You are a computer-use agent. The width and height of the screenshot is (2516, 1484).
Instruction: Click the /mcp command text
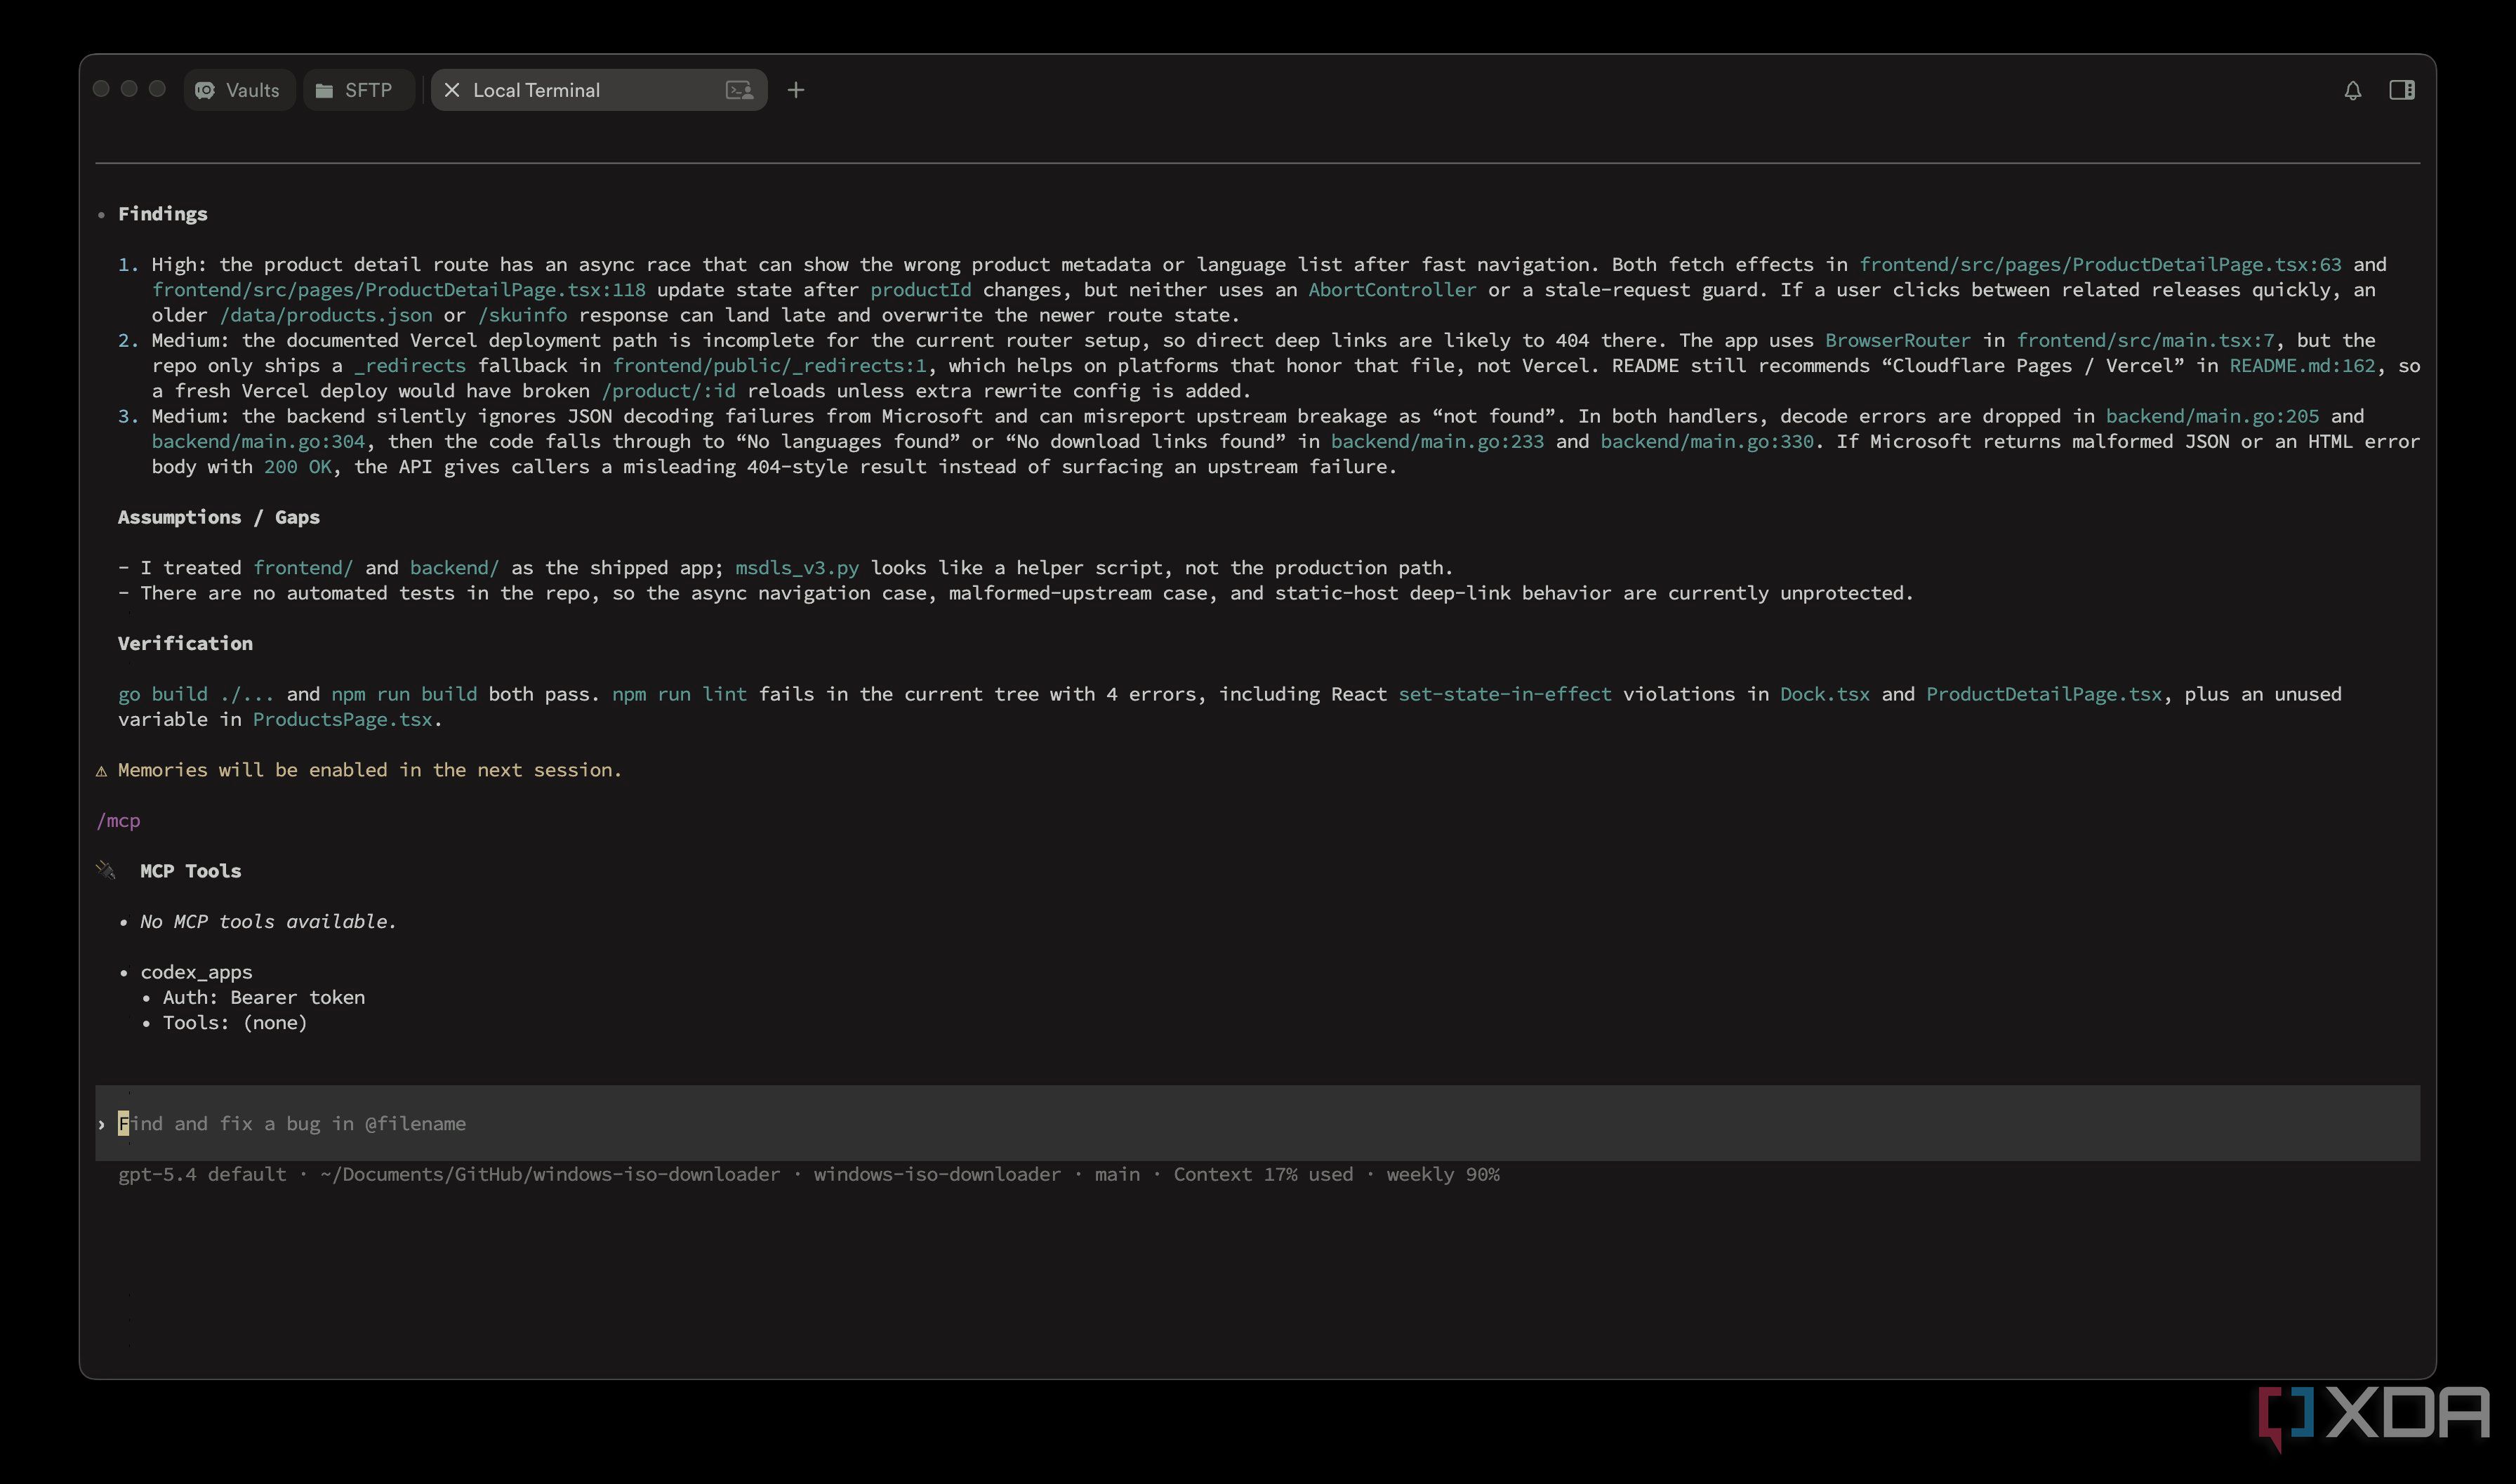(118, 821)
